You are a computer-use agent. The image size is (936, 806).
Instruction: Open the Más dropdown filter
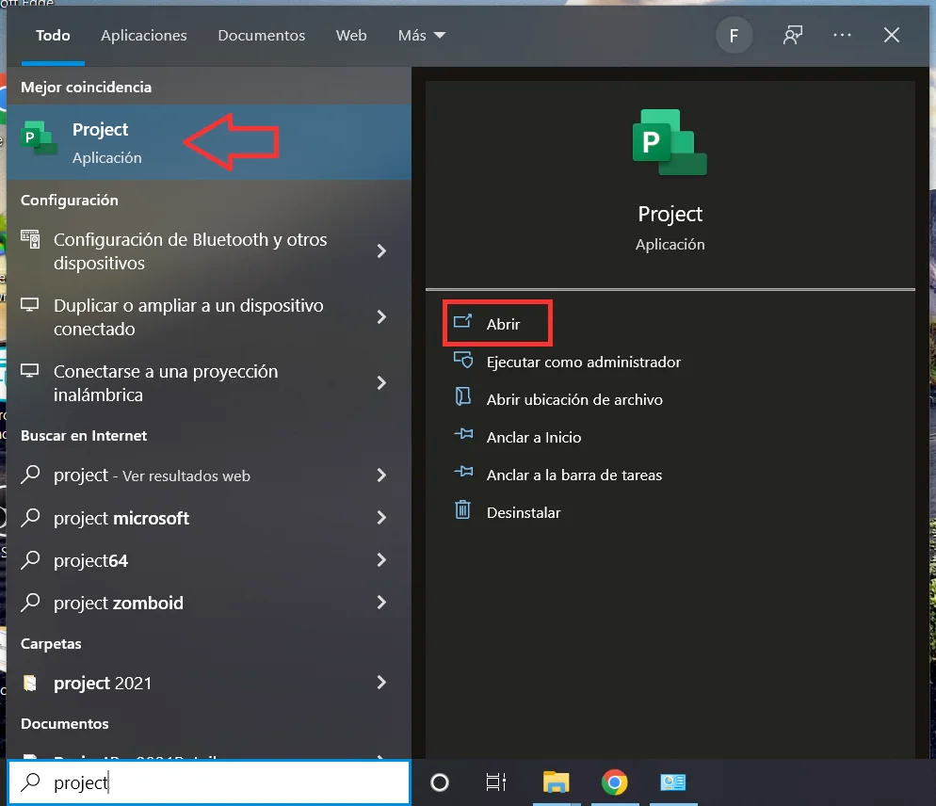(x=422, y=35)
